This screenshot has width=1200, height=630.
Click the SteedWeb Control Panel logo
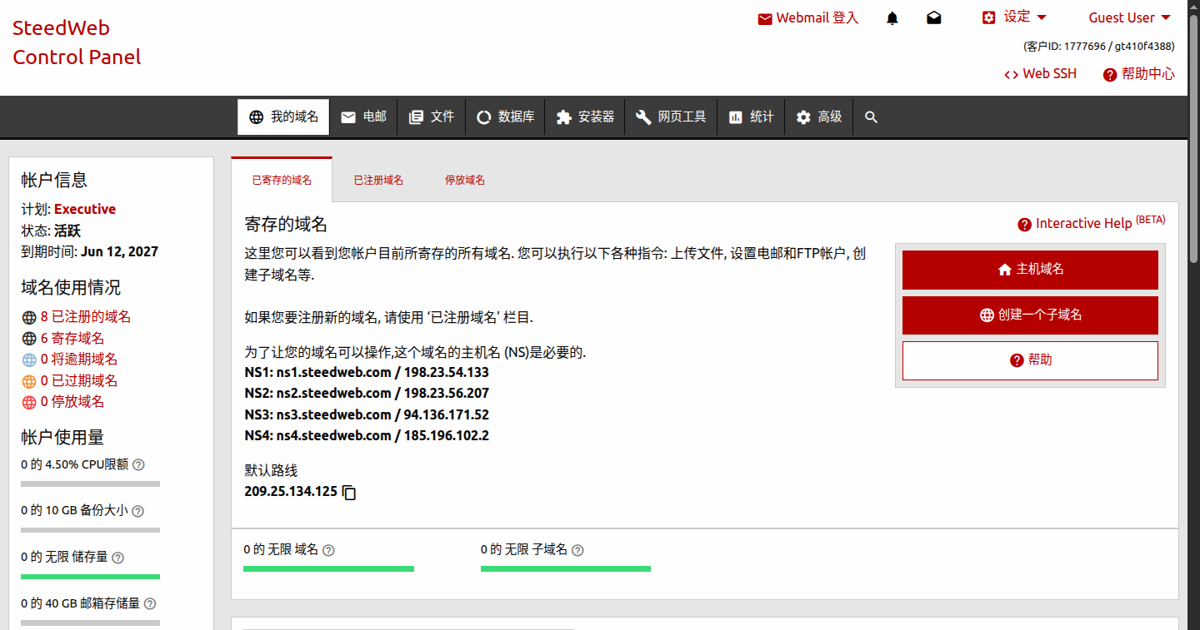pyautogui.click(x=77, y=42)
